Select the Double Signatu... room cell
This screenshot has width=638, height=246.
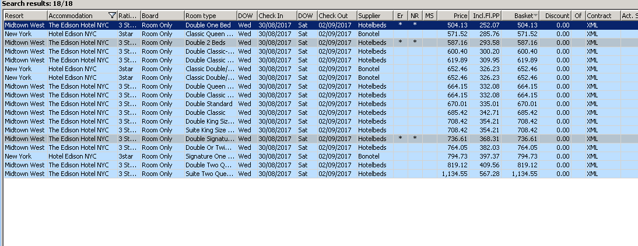(x=211, y=139)
